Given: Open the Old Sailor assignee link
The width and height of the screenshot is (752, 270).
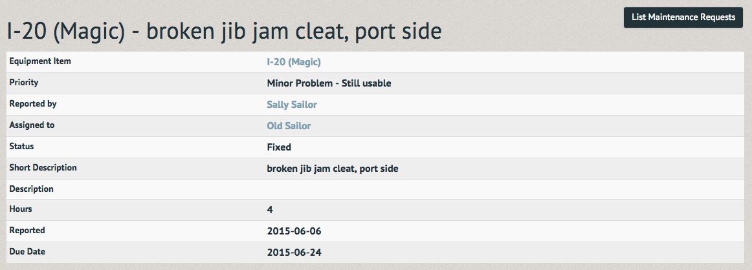Looking at the screenshot, I should (x=289, y=126).
